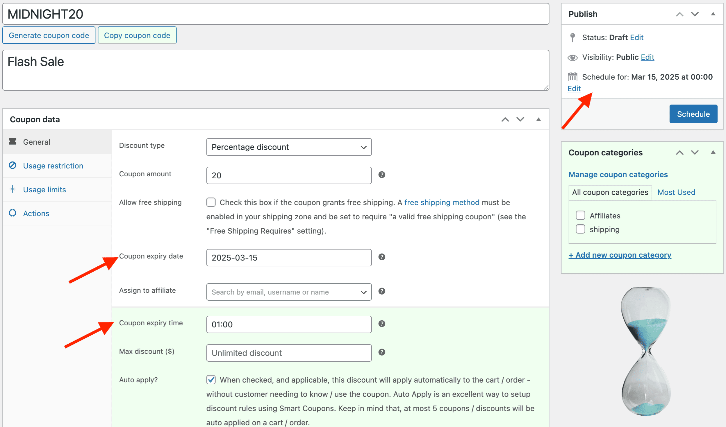Screen dimensions: 726x427
Task: Click the coupon data panel collapse arrow
Action: pos(538,119)
